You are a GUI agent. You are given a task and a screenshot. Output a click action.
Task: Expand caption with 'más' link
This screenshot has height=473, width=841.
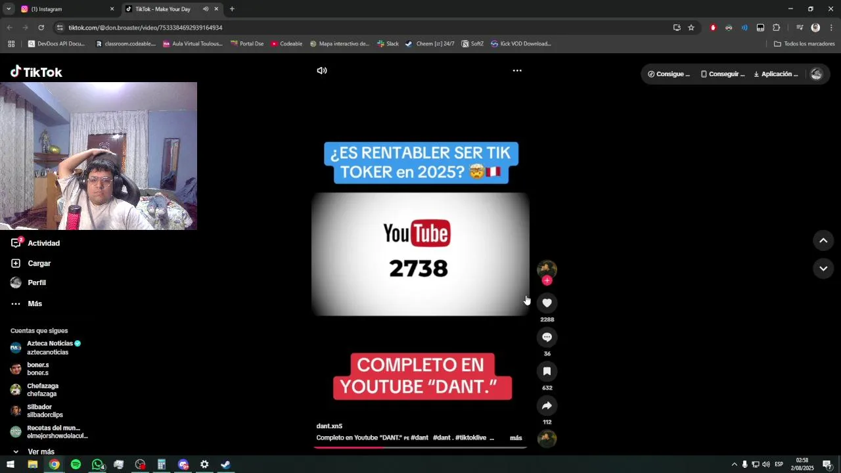516,438
